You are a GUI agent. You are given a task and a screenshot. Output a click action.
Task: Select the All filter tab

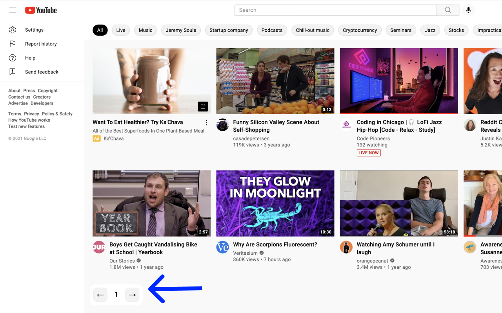pyautogui.click(x=100, y=30)
